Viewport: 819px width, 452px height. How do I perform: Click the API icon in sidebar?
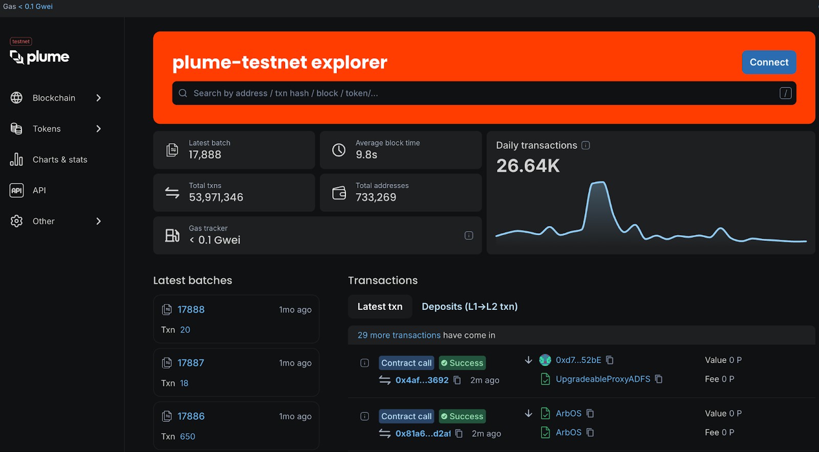(16, 190)
